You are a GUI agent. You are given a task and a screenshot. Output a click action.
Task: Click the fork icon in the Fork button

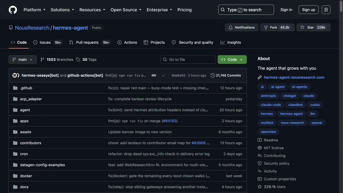click(266, 27)
